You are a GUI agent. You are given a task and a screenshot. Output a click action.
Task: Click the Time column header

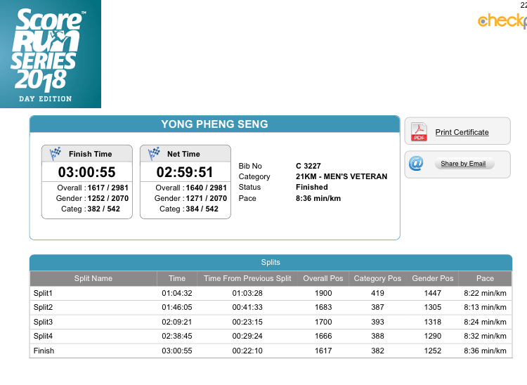click(177, 278)
